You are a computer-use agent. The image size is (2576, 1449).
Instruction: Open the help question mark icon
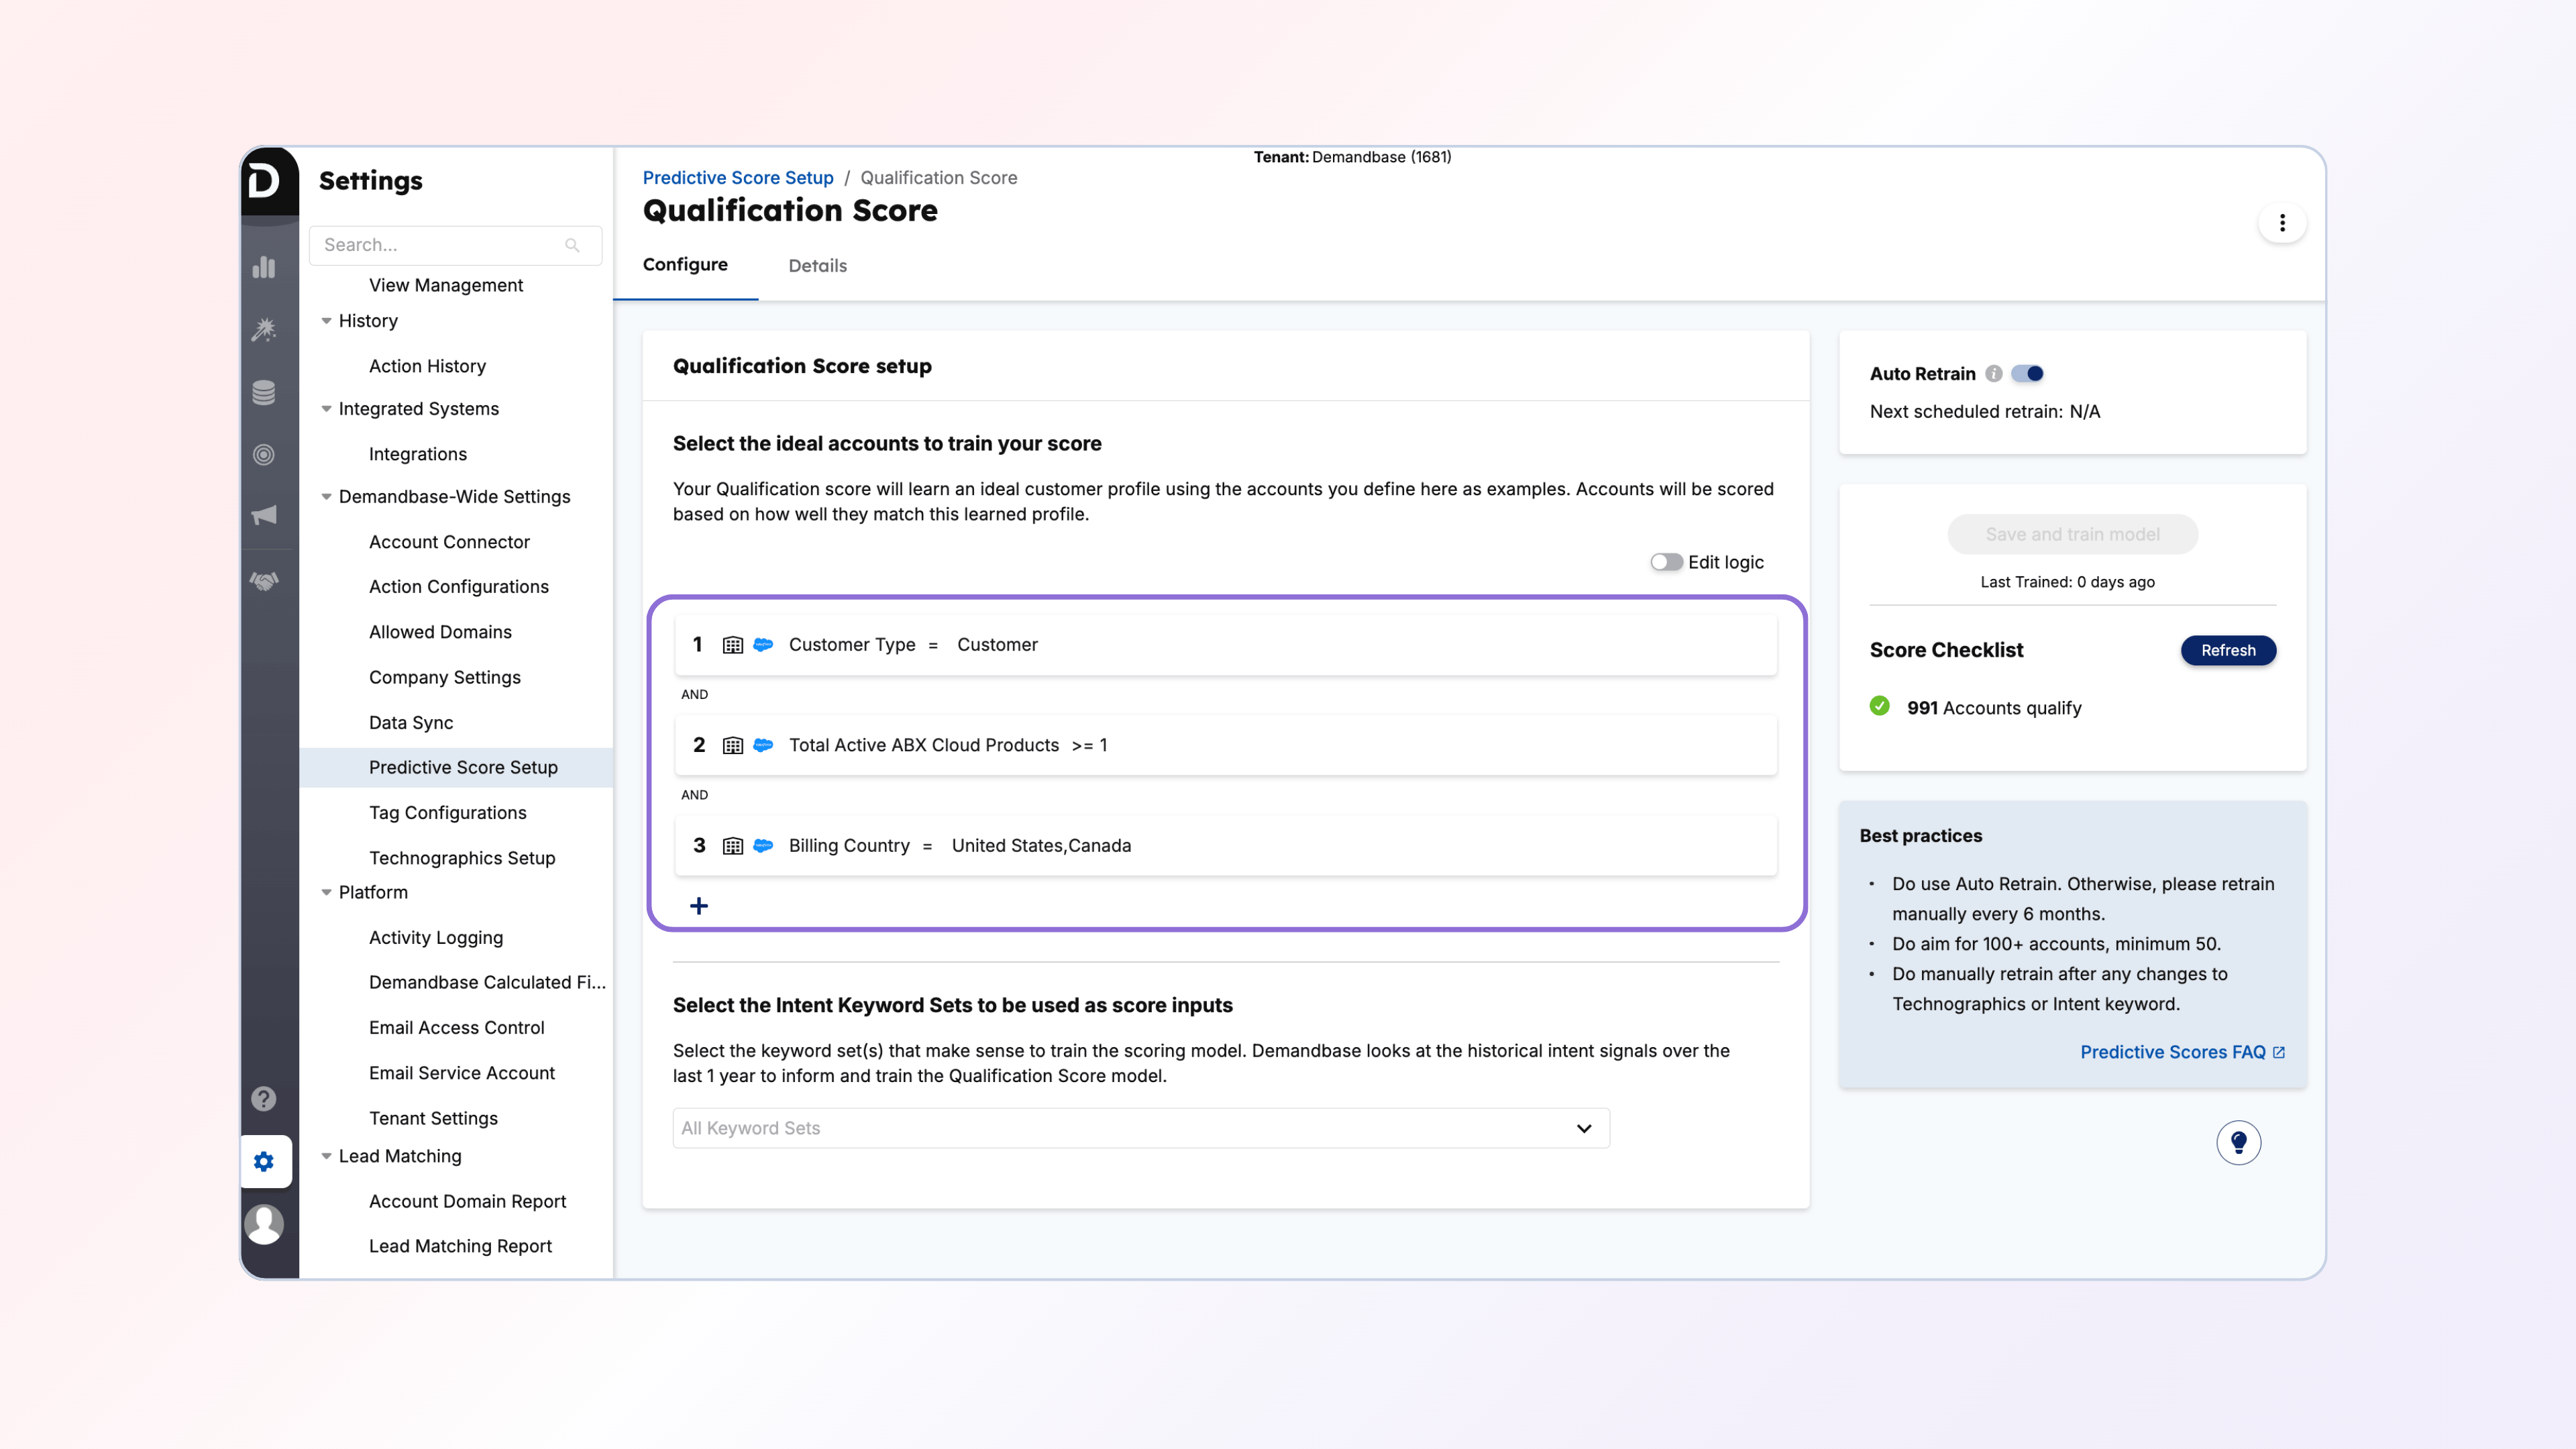[264, 1099]
